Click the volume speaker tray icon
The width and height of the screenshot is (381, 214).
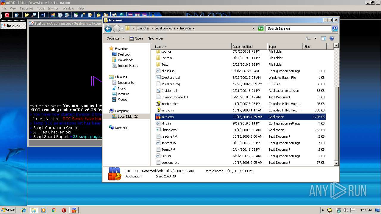(346, 210)
